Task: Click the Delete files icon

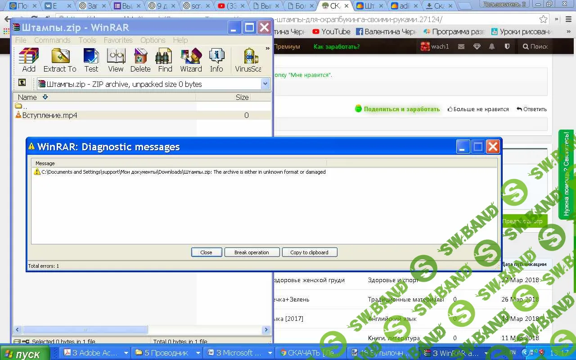Action: (140, 60)
